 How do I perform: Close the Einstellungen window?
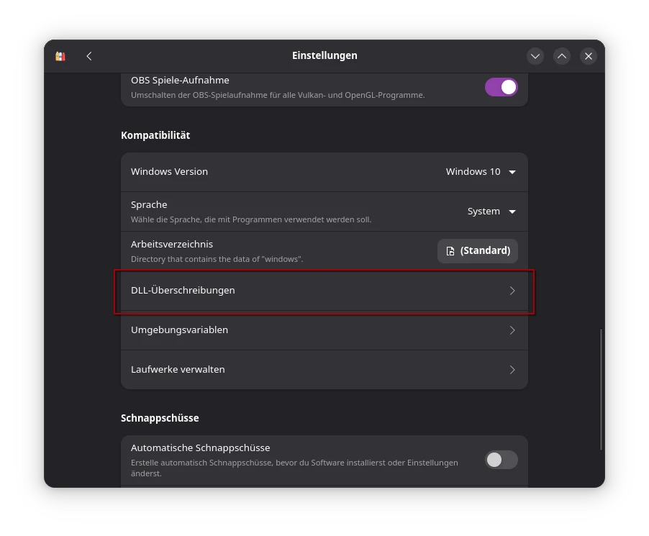coord(589,56)
